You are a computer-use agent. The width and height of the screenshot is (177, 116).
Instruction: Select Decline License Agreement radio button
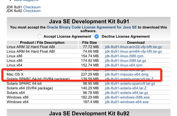click(x=97, y=36)
